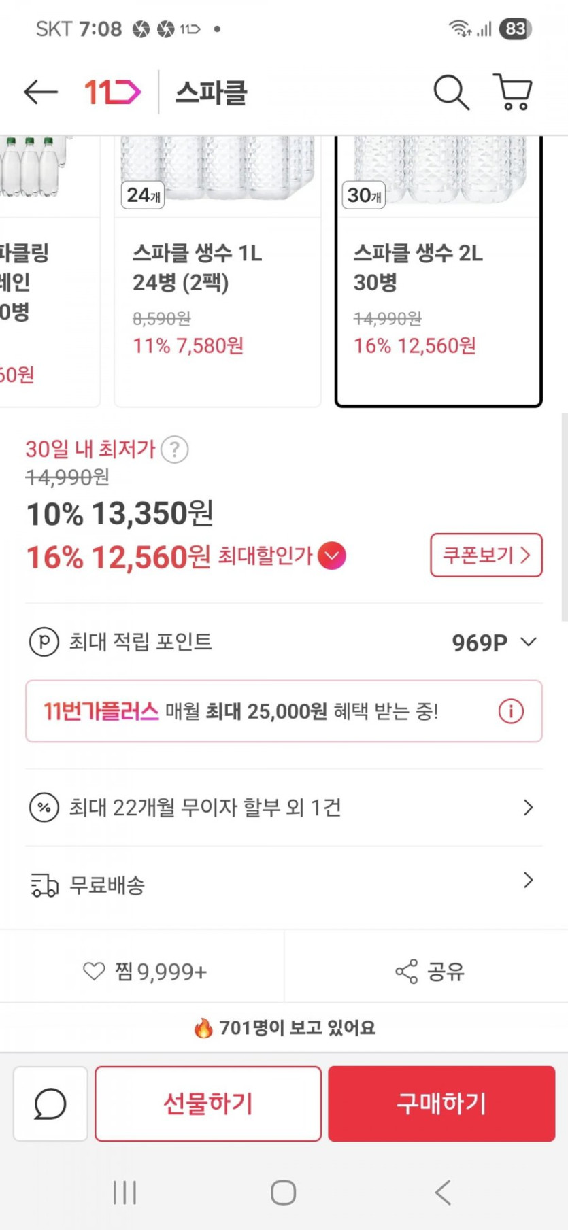Viewport: 568px width, 1230px height.
Task: Expand the 무료배송 shipping details arrow
Action: coord(528,881)
